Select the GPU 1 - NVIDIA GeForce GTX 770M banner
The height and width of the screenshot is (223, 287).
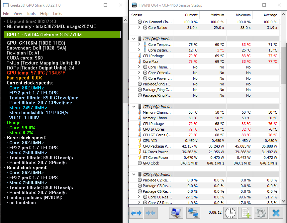[x=62, y=35]
